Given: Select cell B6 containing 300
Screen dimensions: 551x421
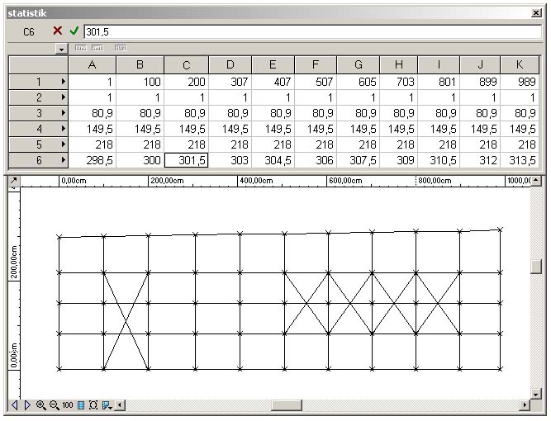Looking at the screenshot, I should 140,160.
